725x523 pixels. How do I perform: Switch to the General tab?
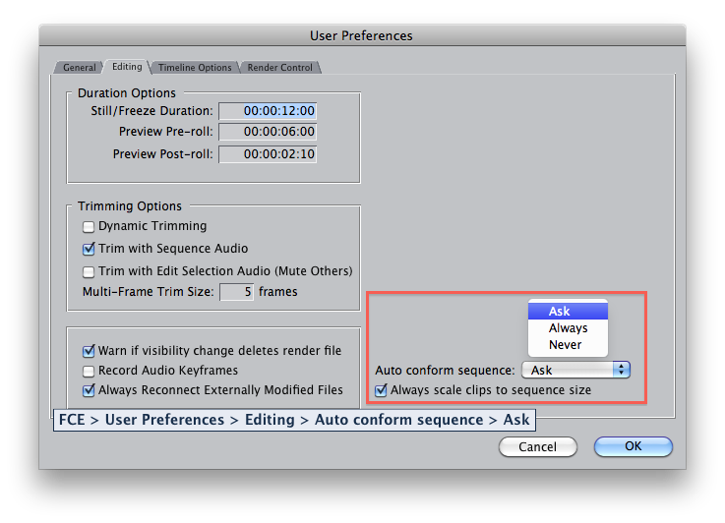click(x=80, y=68)
